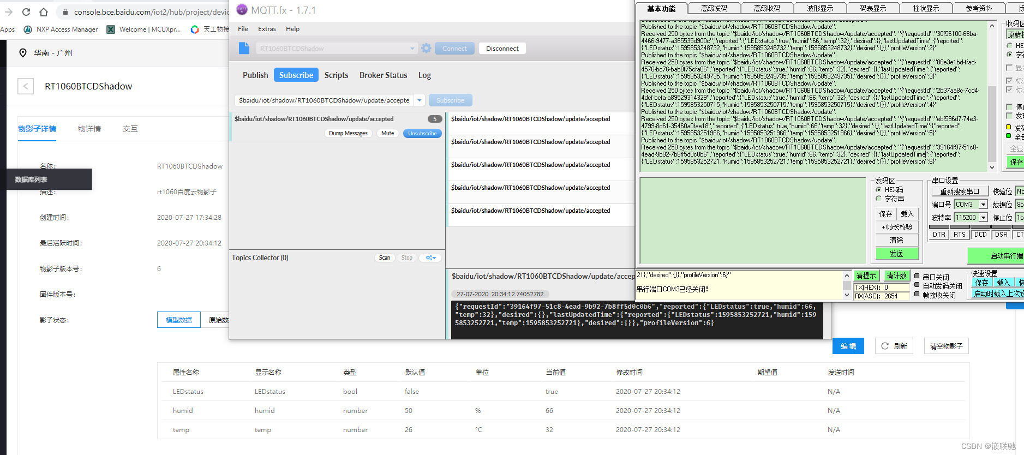The height and width of the screenshot is (455, 1024).
Task: Click Scan in Topics Collector
Action: click(x=385, y=258)
